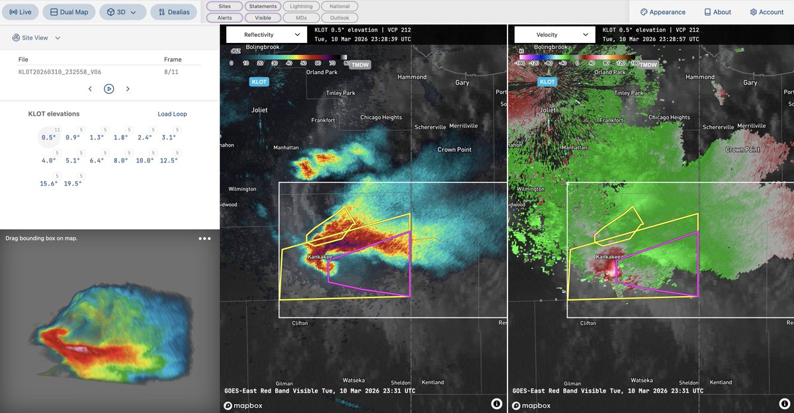Disable the Alerts overlay
The height and width of the screenshot is (413, 794).
[224, 18]
